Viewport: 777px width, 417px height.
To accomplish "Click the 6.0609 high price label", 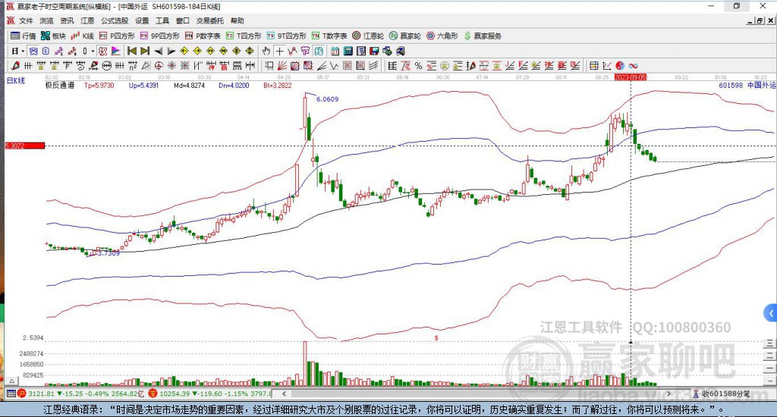I will point(327,99).
